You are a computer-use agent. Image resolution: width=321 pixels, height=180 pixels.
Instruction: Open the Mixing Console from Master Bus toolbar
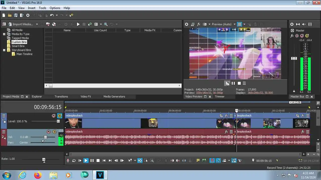(310, 24)
